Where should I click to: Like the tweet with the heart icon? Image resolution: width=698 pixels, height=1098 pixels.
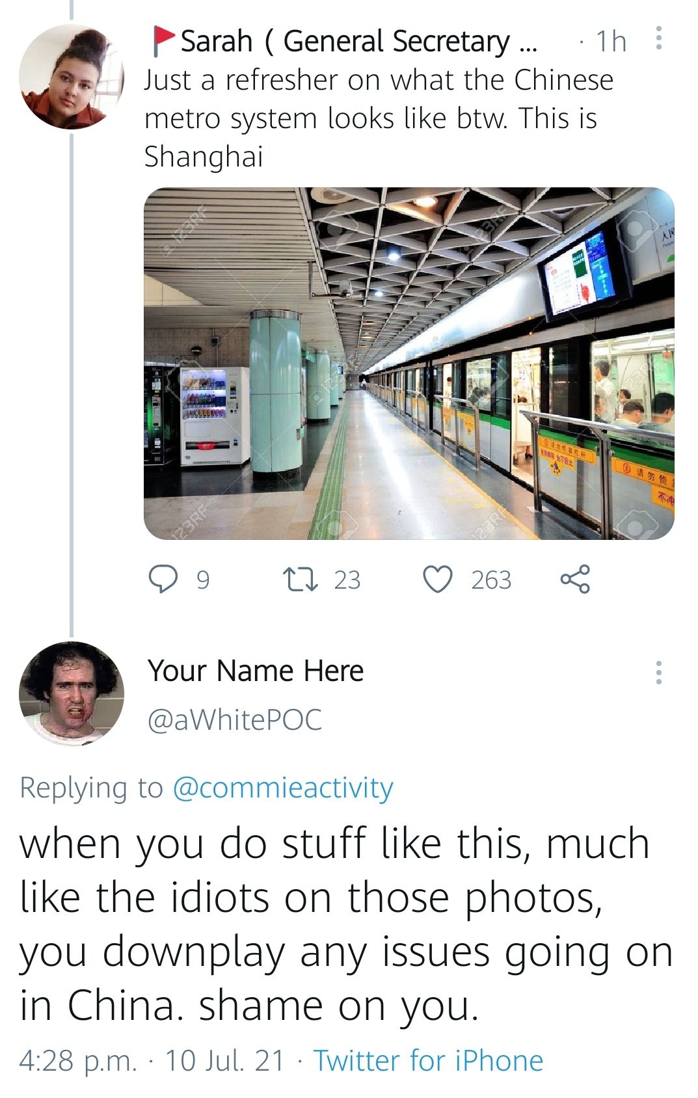[438, 579]
